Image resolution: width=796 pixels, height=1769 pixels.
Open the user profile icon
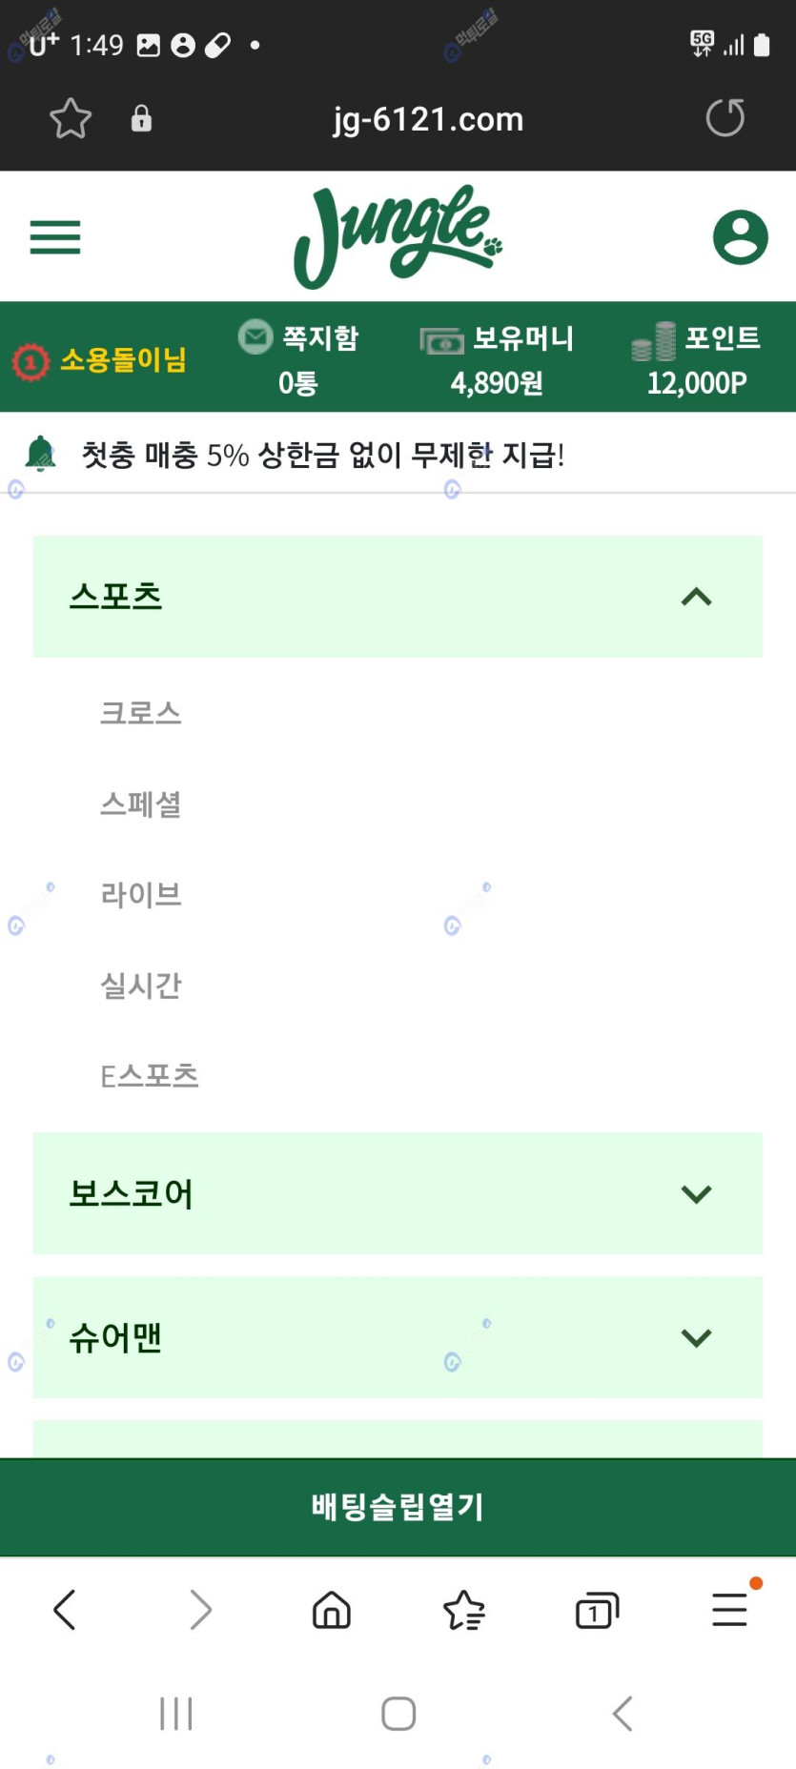pyautogui.click(x=741, y=237)
